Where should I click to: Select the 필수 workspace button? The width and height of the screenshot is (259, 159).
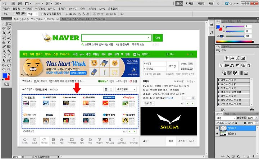pyautogui.click(x=179, y=4)
